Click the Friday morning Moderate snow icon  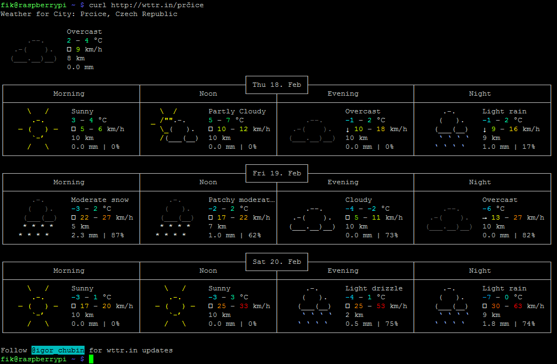(x=38, y=217)
